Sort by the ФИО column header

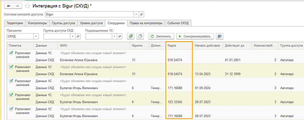point(94,46)
